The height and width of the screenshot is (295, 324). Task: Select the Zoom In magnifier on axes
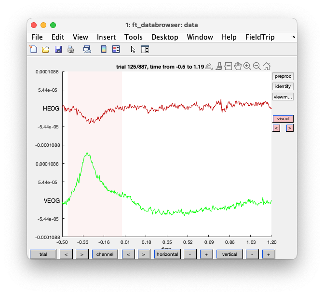coord(247,66)
